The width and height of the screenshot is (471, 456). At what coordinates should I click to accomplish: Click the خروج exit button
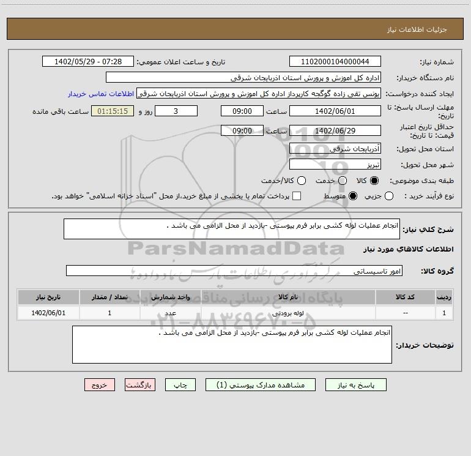pyautogui.click(x=100, y=385)
